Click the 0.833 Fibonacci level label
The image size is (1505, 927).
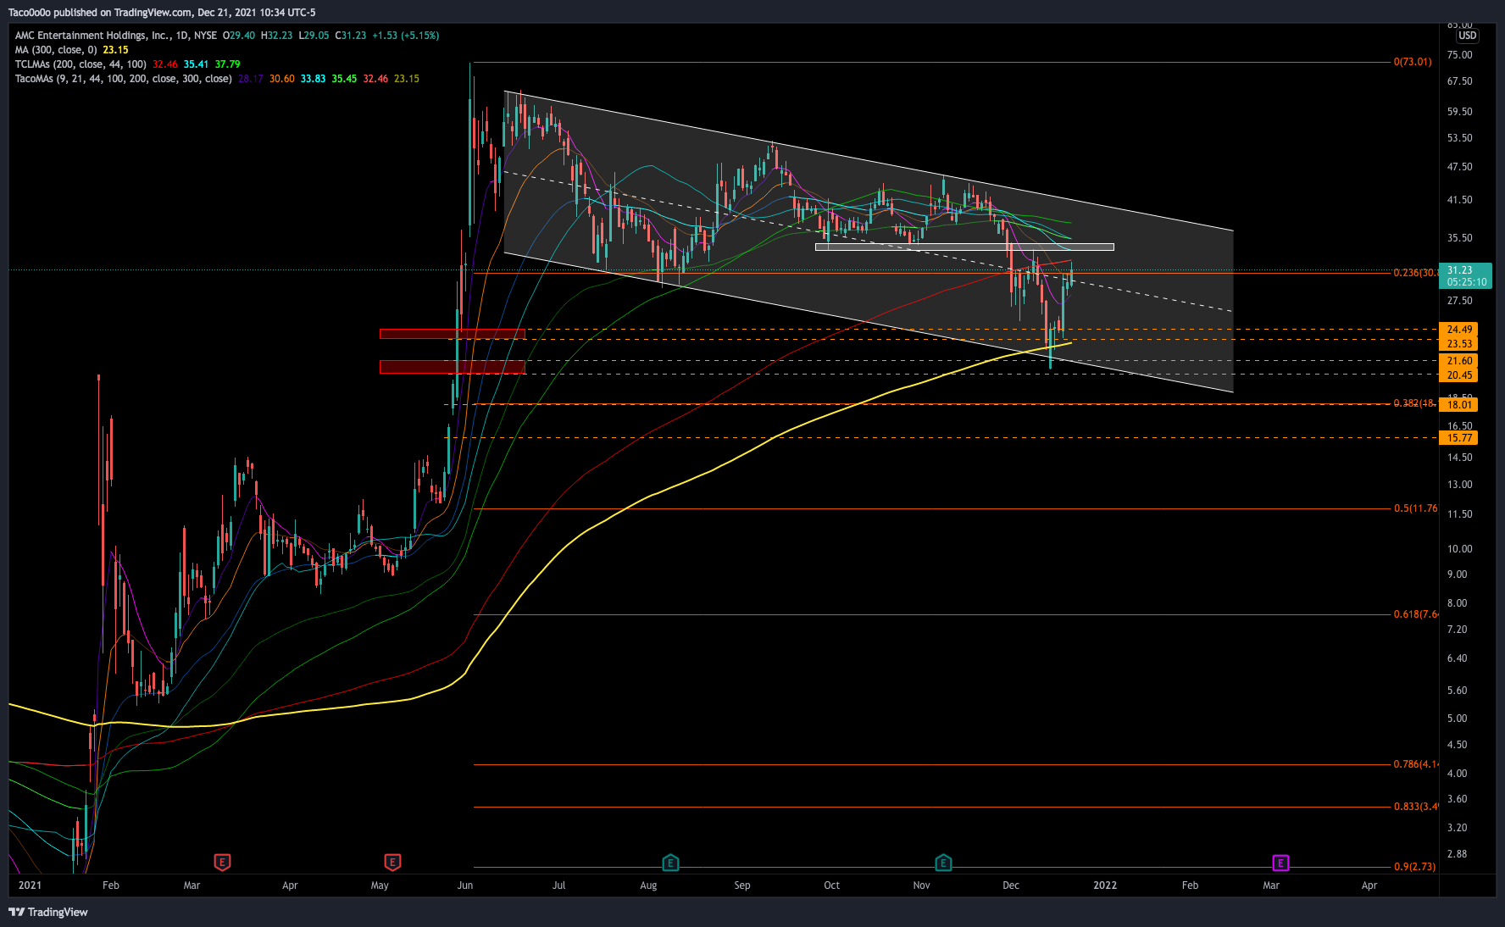coord(1415,807)
